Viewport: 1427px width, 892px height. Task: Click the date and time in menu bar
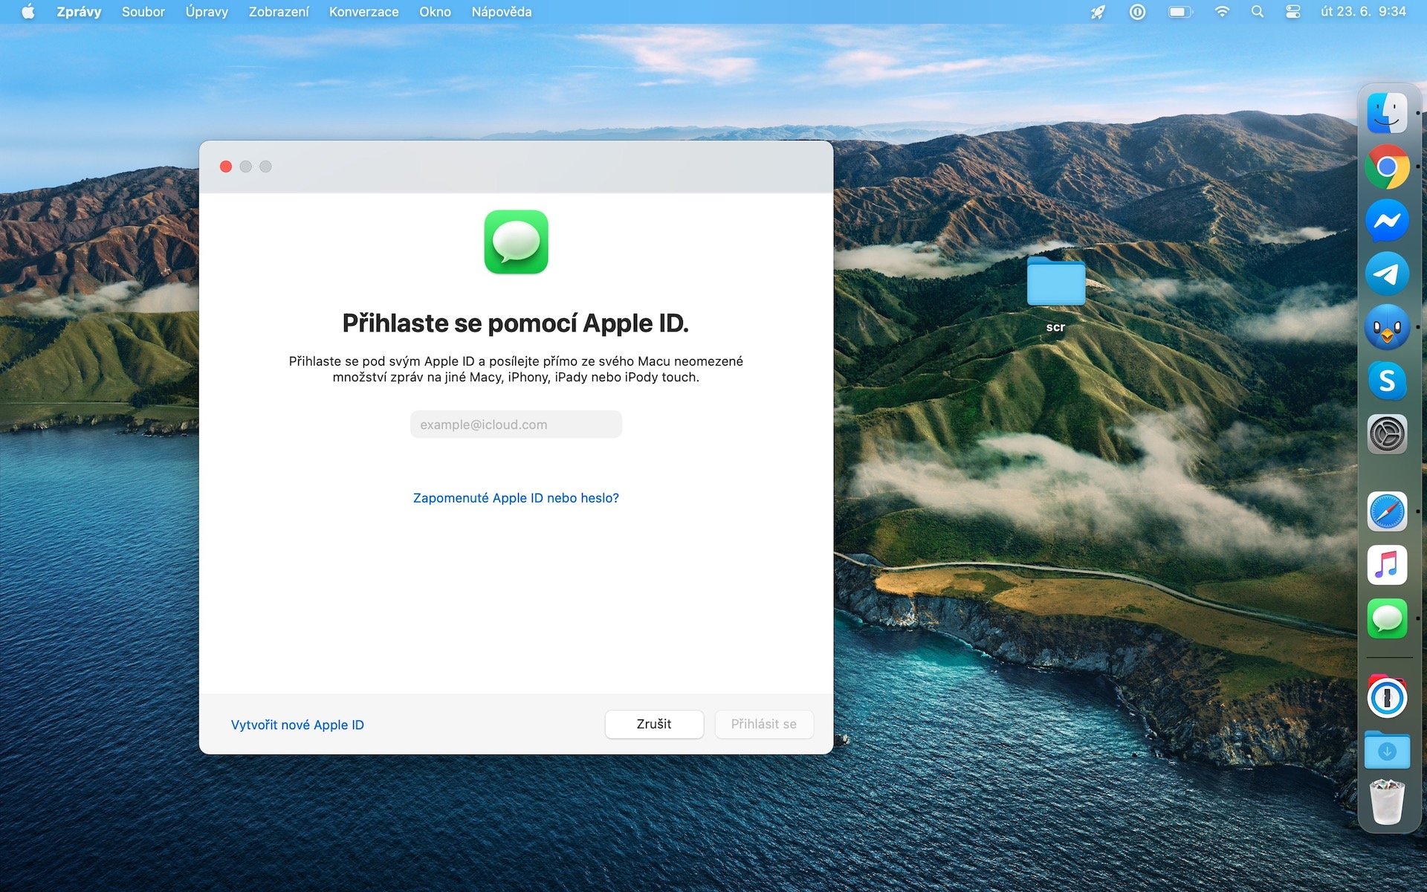[x=1363, y=12]
